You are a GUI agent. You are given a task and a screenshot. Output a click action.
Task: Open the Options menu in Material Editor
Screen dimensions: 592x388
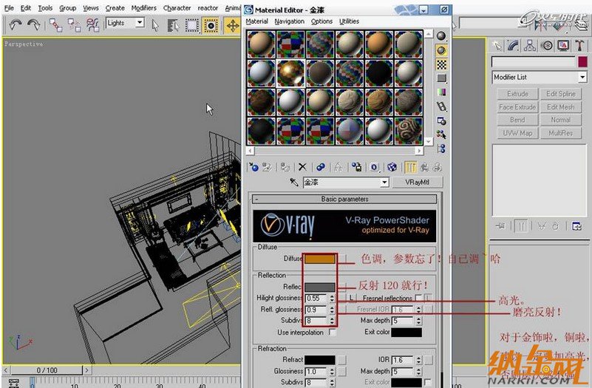click(x=321, y=21)
